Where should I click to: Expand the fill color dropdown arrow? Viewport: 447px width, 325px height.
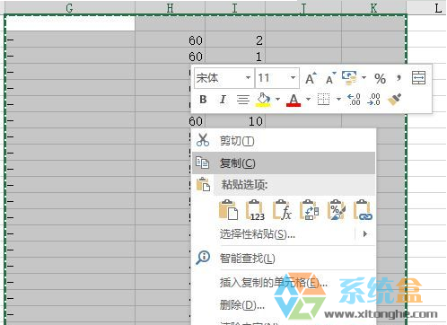pyautogui.click(x=277, y=99)
